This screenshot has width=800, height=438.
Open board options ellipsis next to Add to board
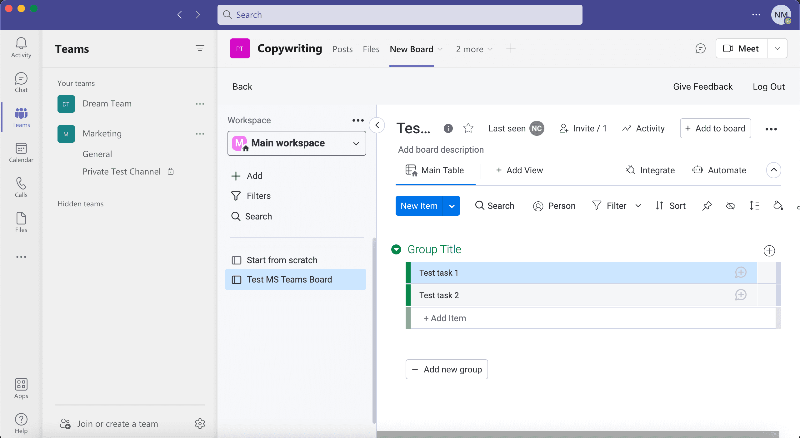(771, 129)
